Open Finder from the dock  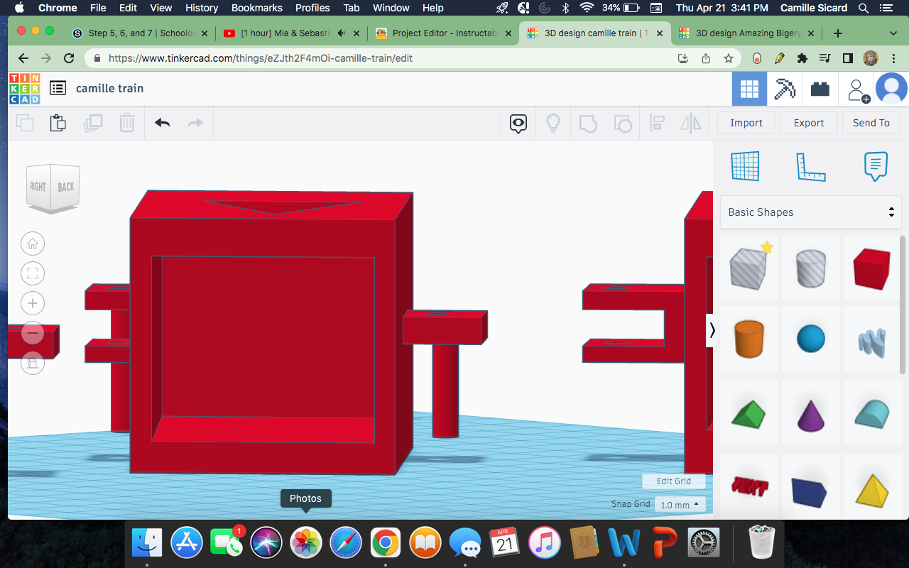point(148,543)
